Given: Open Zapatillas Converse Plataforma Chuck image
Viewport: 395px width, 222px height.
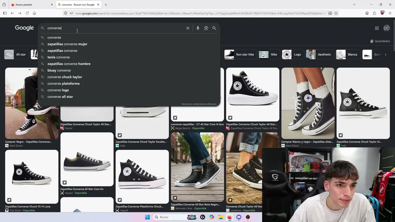Looking at the screenshot, I should (x=142, y=177).
